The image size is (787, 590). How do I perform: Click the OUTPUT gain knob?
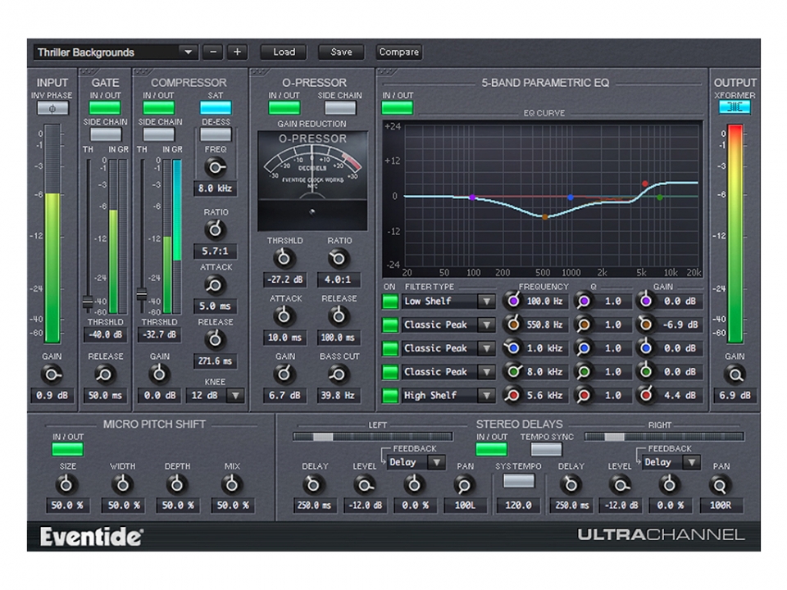click(735, 374)
